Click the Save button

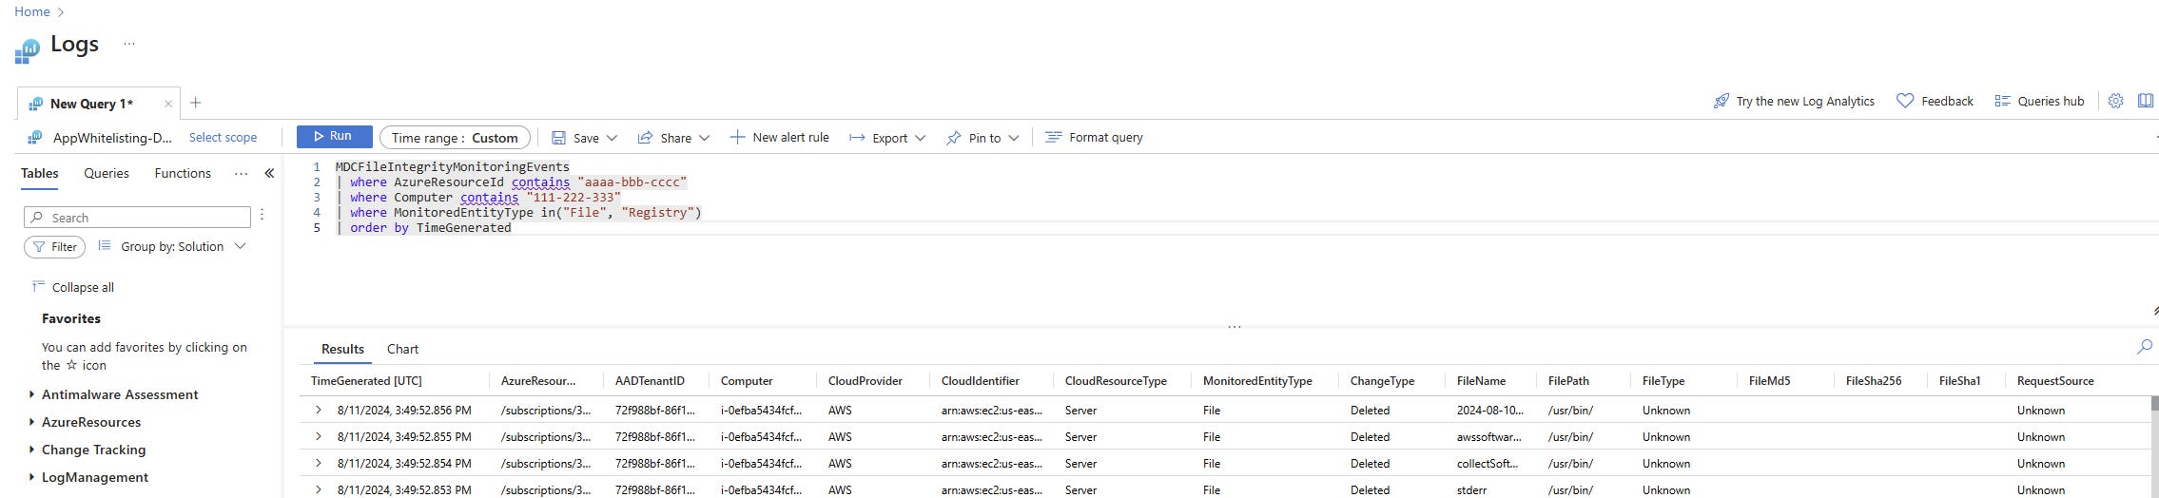point(575,138)
